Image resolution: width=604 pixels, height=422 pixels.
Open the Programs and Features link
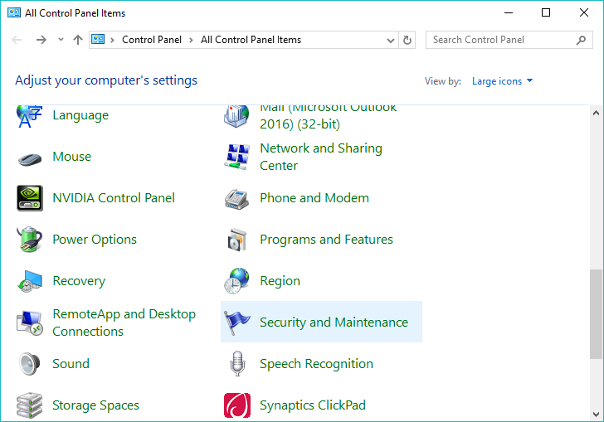tap(326, 240)
